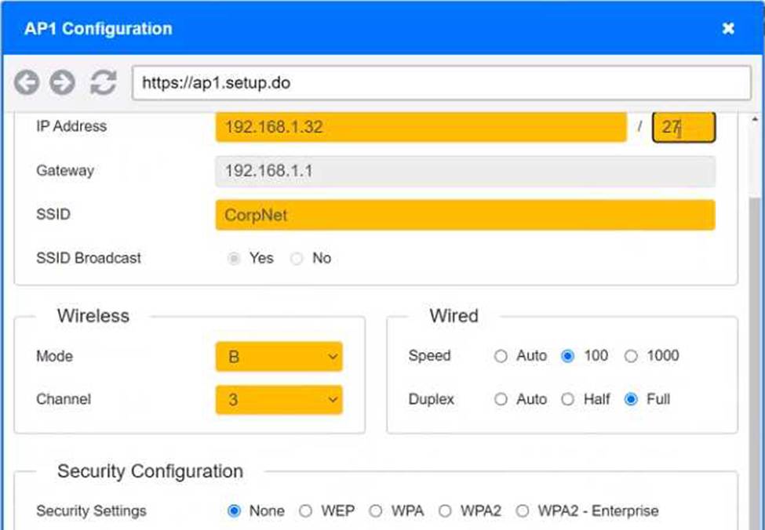Image resolution: width=765 pixels, height=530 pixels.
Task: Click the Gateway field
Action: coord(464,171)
